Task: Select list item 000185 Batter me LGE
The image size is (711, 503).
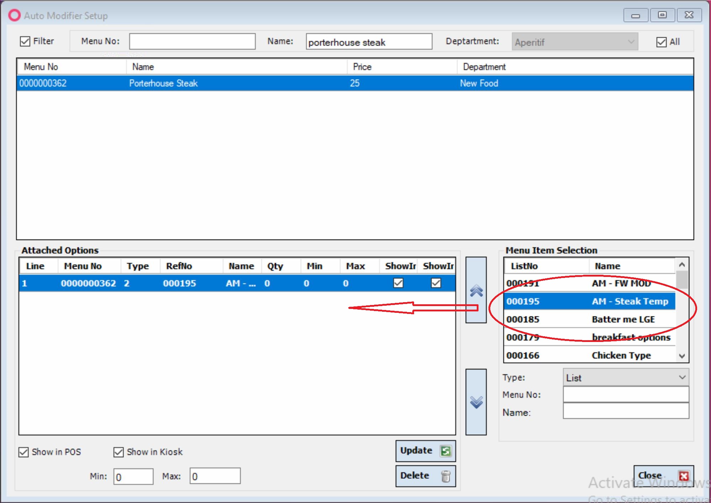Action: pos(590,319)
